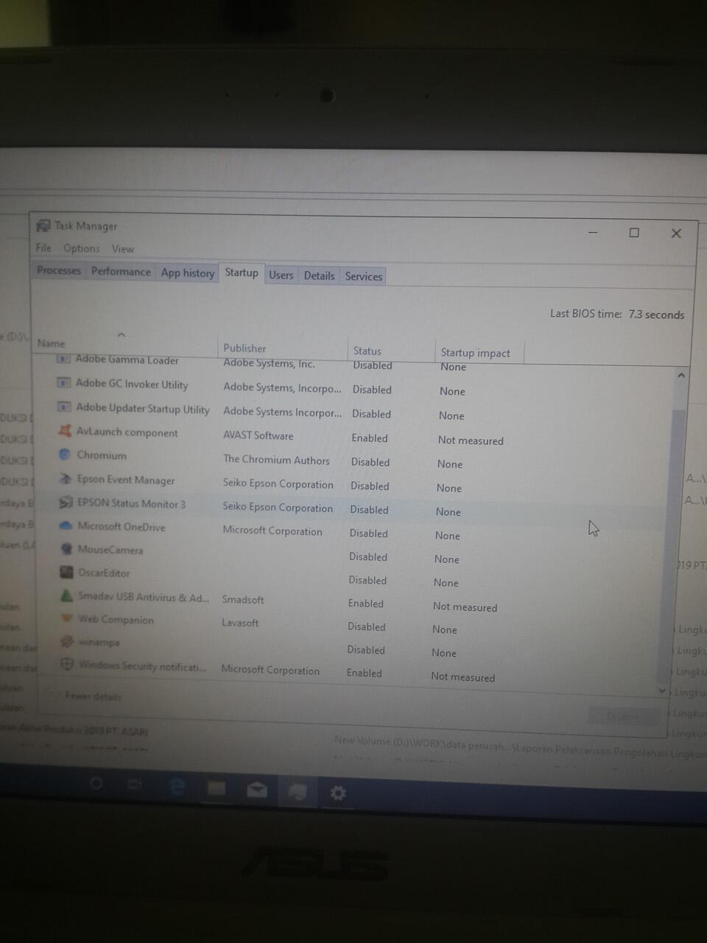Image resolution: width=707 pixels, height=943 pixels.
Task: Click Microsoft Corporation in OneDrive row
Action: coord(272,531)
